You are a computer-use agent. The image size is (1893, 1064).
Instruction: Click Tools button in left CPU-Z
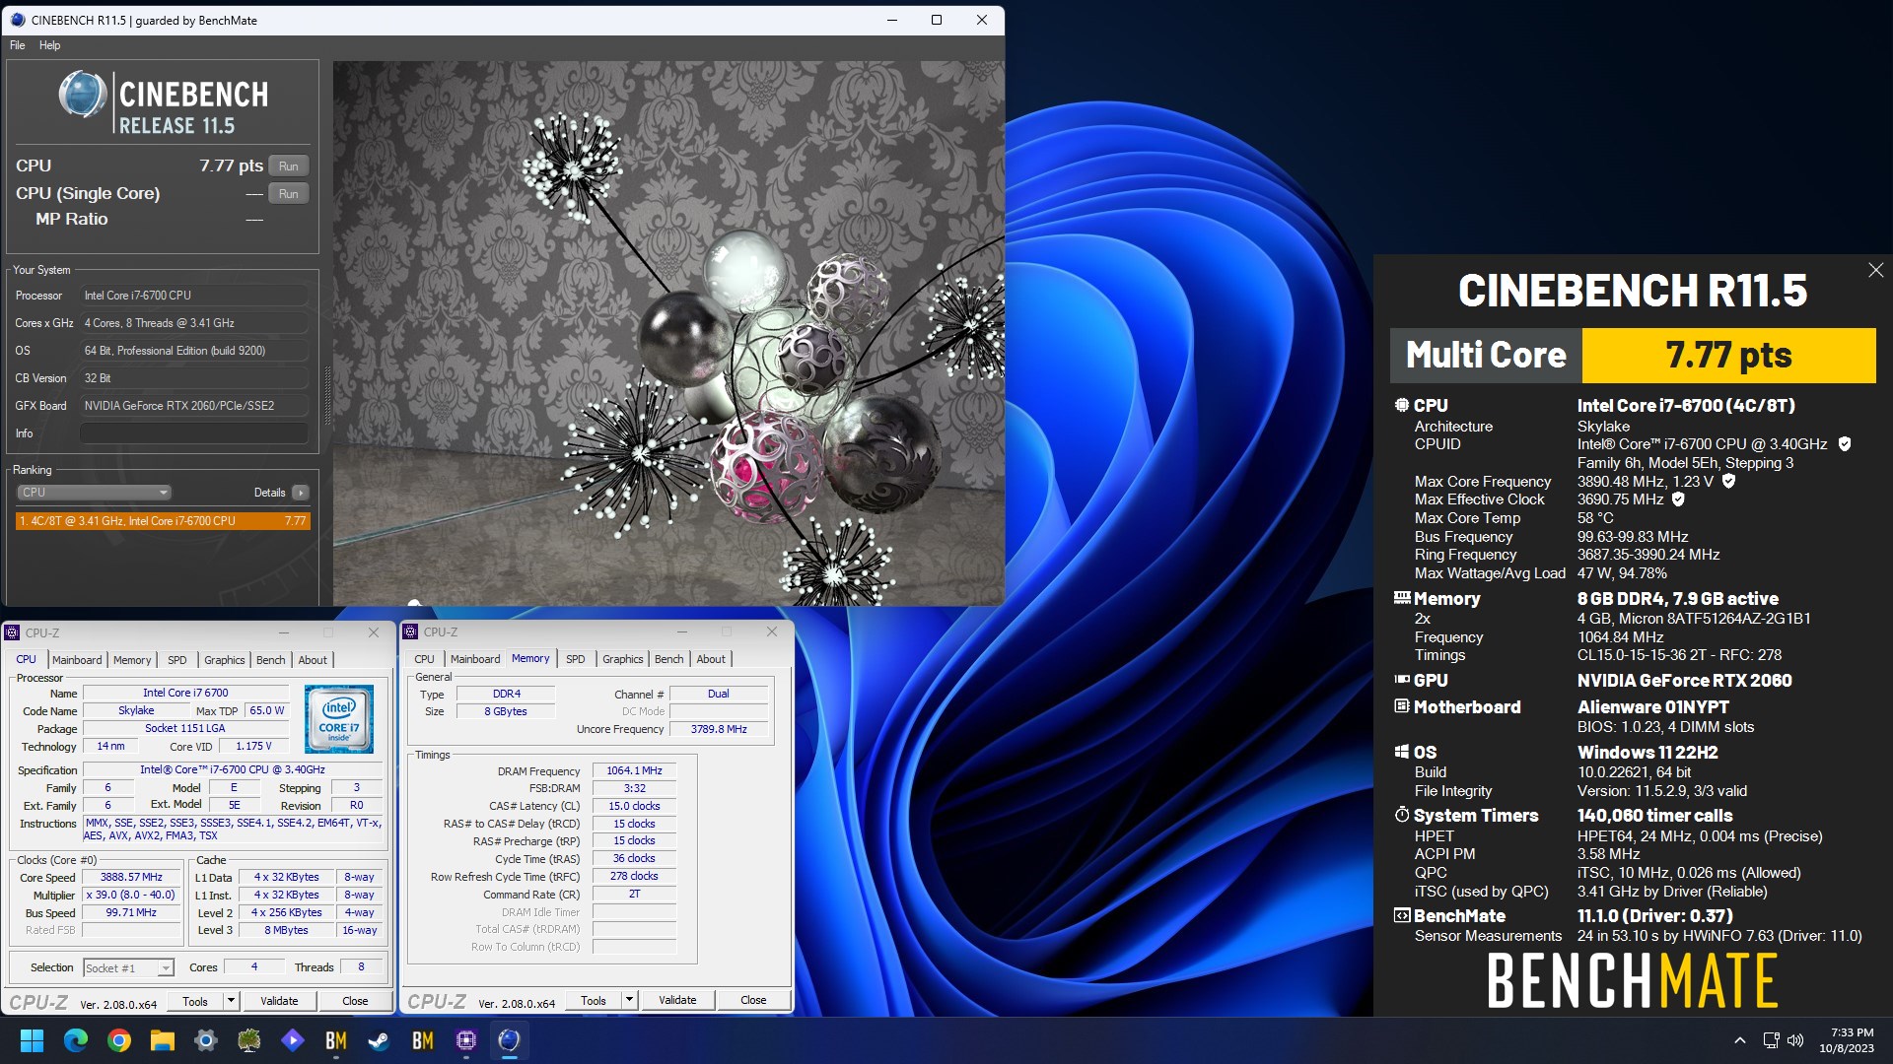[x=195, y=1002]
